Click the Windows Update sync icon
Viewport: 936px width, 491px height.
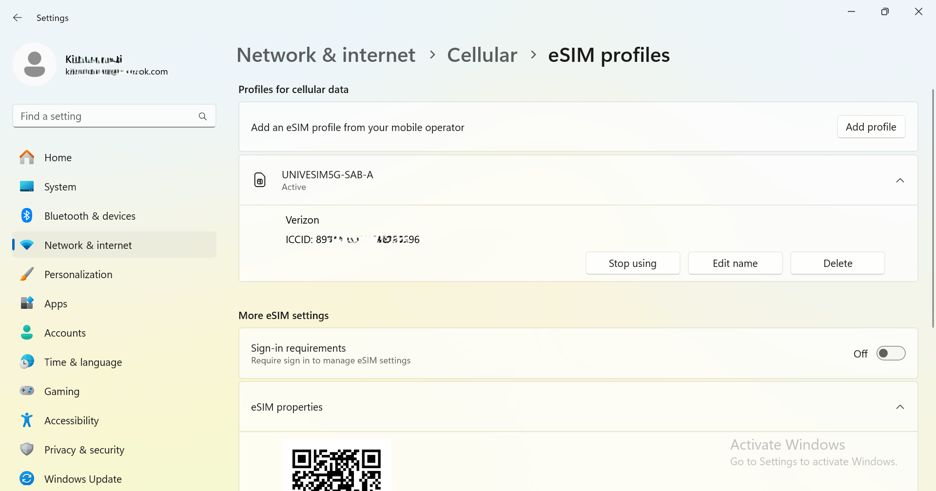coord(27,479)
